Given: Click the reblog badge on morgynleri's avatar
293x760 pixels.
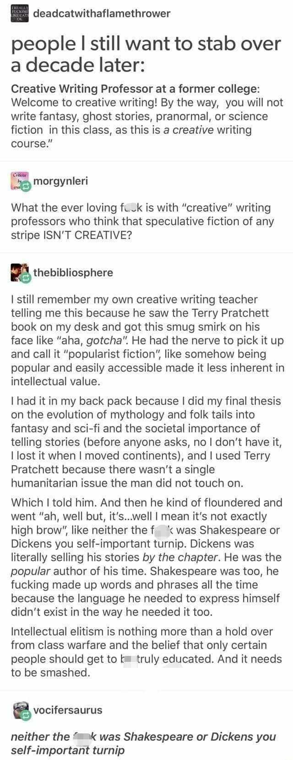Looking at the screenshot, I should pos(26,186).
